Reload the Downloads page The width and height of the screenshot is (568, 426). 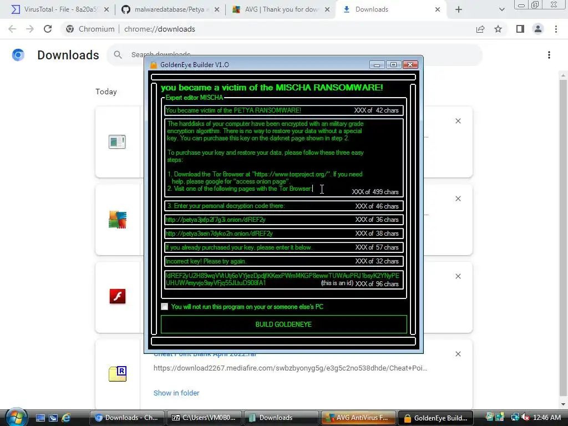48,29
